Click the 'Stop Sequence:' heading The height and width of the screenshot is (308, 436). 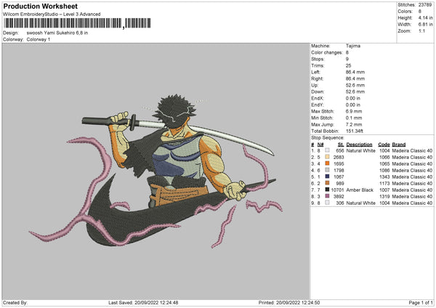[x=328, y=138]
